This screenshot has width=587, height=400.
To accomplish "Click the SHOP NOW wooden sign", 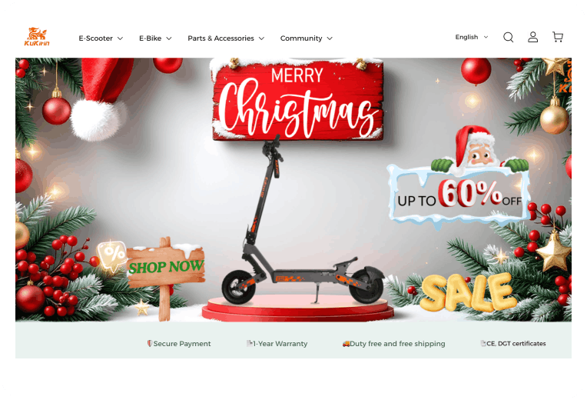I will 166,267.
